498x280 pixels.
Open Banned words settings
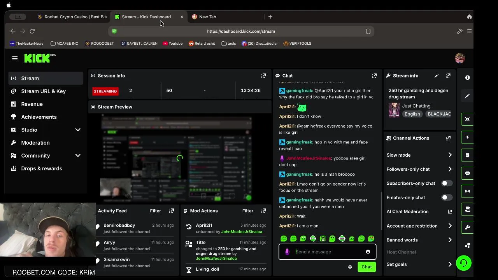point(419,240)
